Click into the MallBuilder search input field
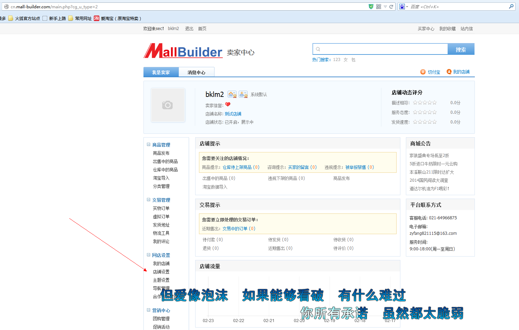The width and height of the screenshot is (519, 330). (380, 49)
